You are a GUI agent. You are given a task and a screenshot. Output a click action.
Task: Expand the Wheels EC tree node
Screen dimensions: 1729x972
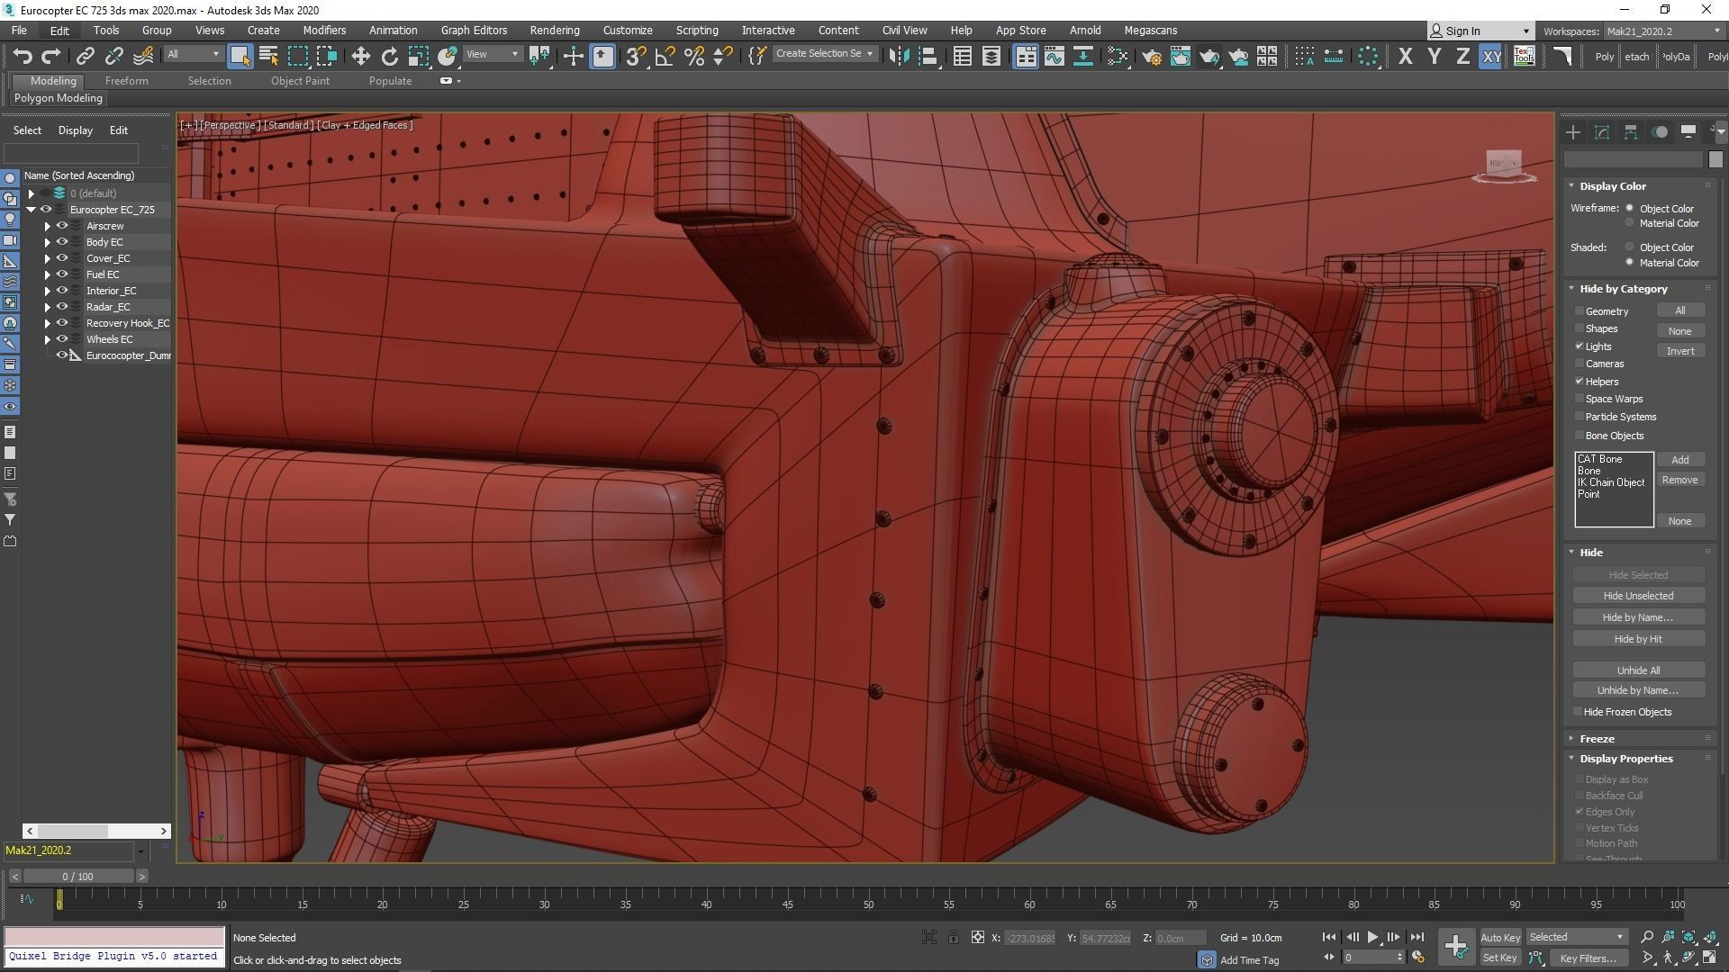coord(47,339)
